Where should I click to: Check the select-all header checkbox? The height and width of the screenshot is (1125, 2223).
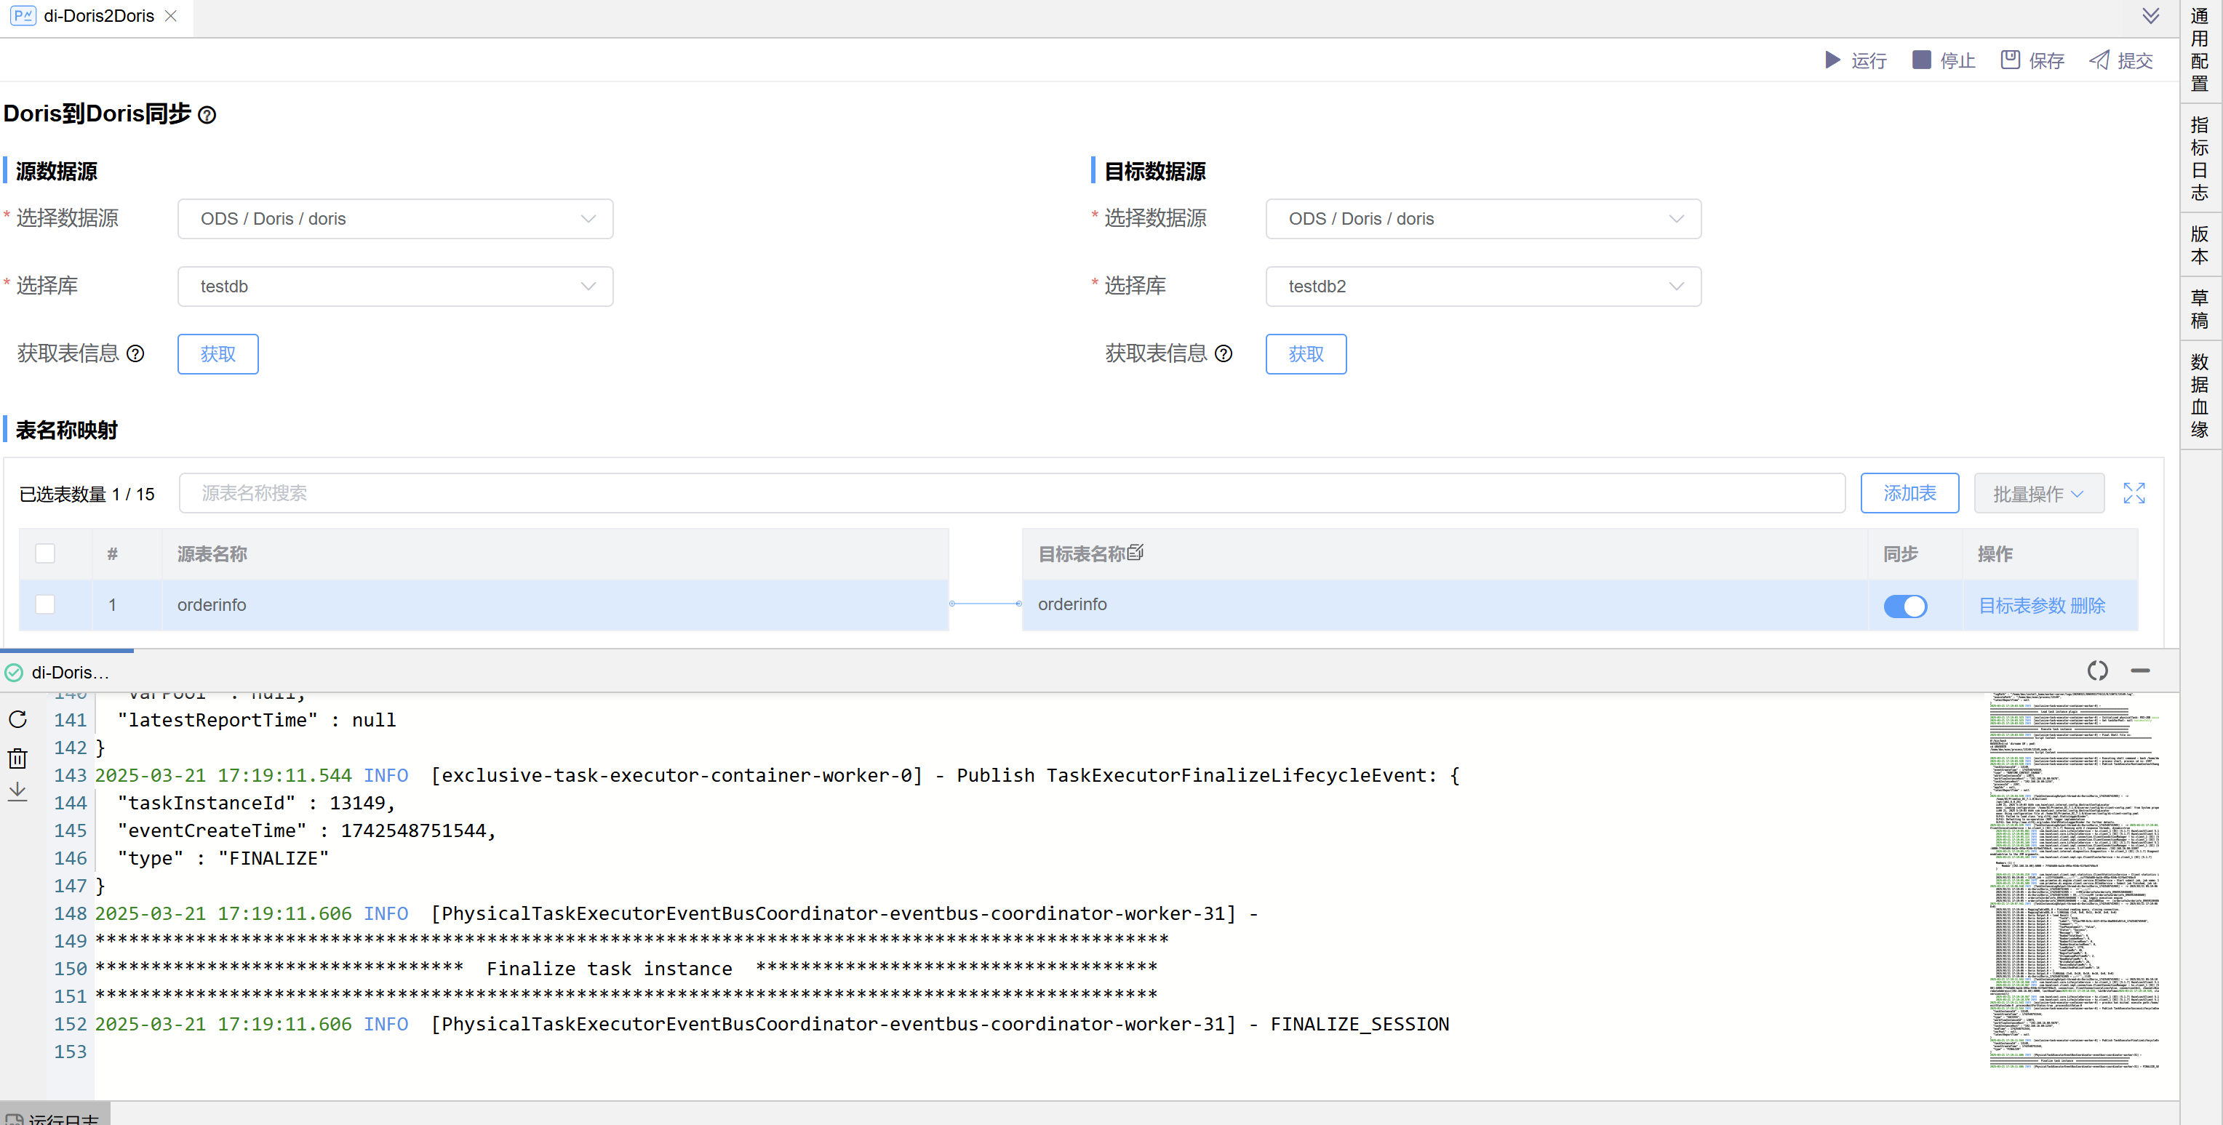point(45,554)
